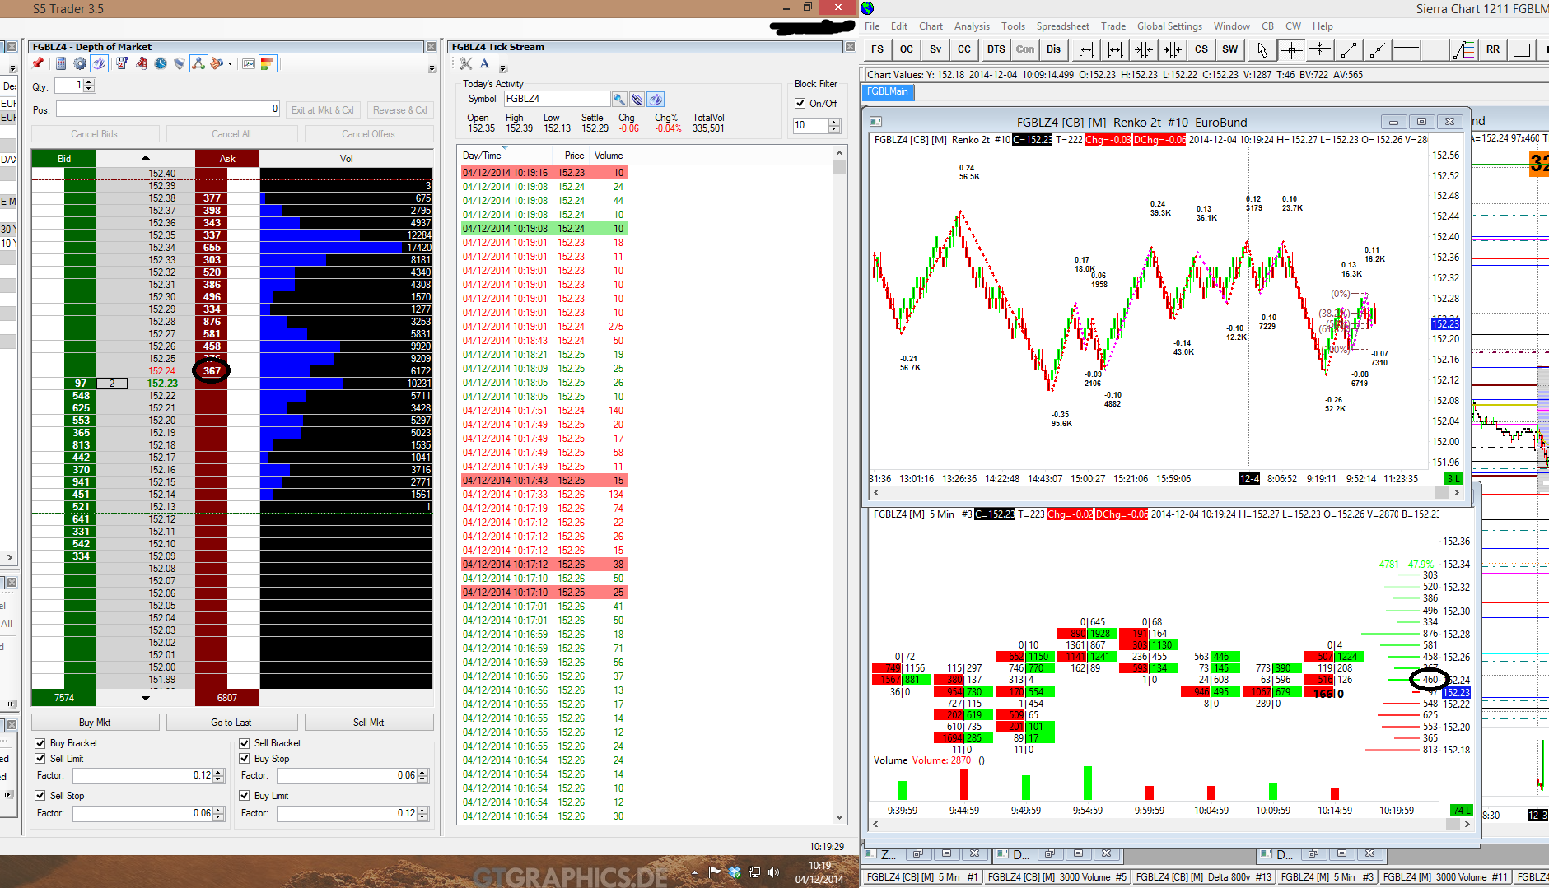
Task: Open the wrench tools icon in Tick Stream
Action: click(466, 63)
